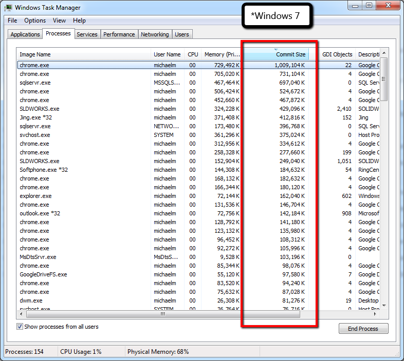Select SLDWORKS.exe row with 1,051 GDI objects
The width and height of the screenshot is (404, 361).
[x=198, y=161]
